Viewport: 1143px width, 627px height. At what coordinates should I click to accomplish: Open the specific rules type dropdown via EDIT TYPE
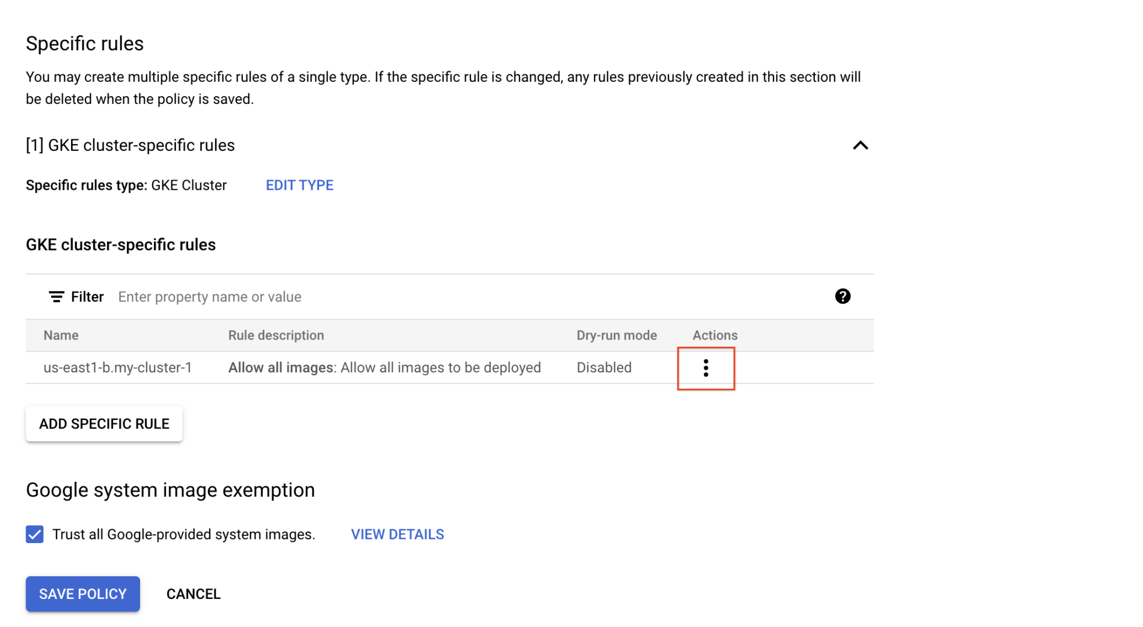[300, 185]
